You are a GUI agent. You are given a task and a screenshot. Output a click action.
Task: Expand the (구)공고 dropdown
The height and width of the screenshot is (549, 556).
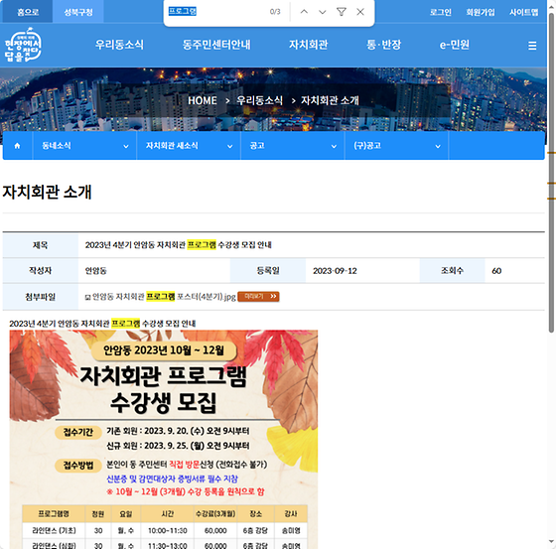(396, 146)
